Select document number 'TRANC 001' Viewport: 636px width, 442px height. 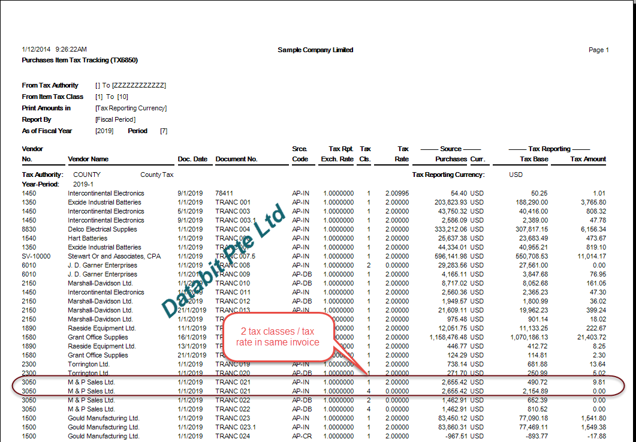click(x=233, y=202)
